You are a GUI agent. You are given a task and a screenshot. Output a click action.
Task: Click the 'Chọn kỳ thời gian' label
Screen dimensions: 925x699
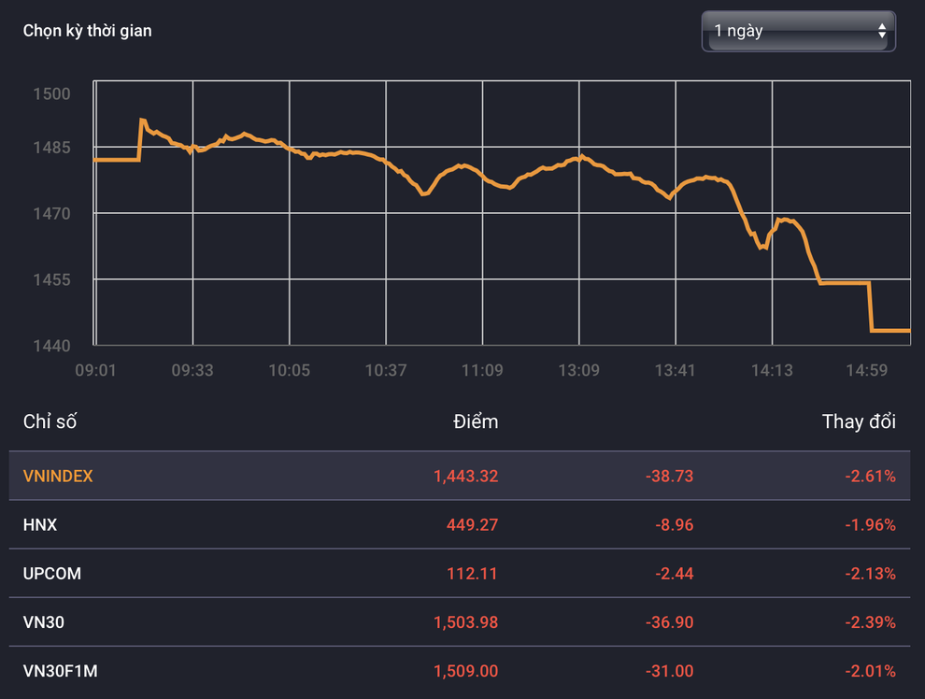point(87,31)
